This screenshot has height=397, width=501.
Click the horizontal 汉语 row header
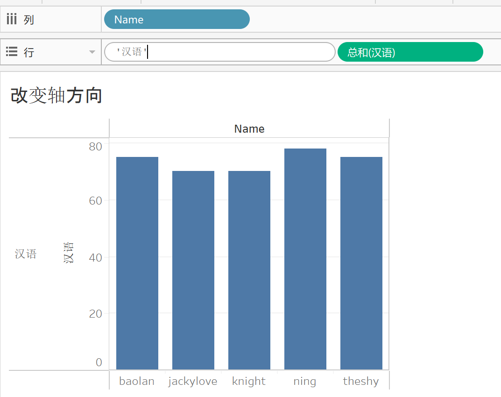pyautogui.click(x=26, y=254)
